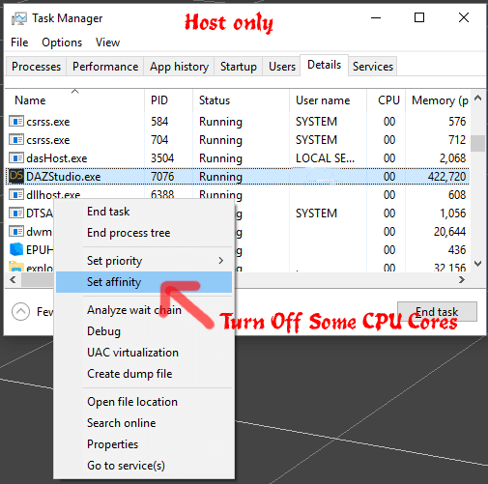
Task: Click the horizontal scrollbar left arrow
Action: pos(13,280)
